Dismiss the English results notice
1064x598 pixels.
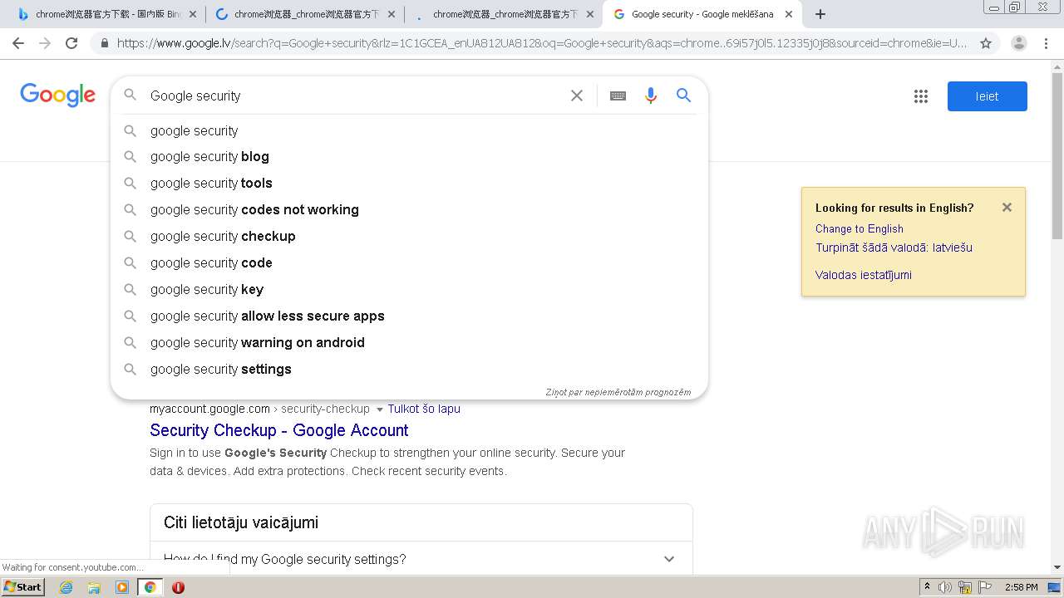1007,208
